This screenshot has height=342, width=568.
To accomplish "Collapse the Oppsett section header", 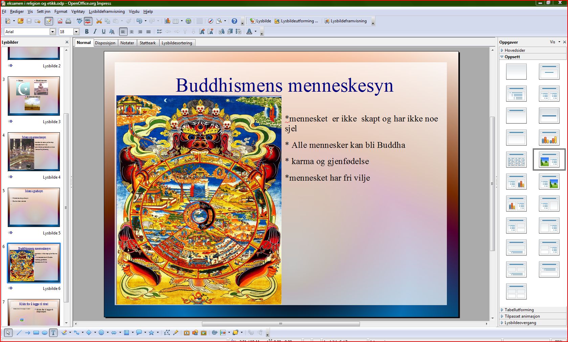I will pyautogui.click(x=532, y=56).
